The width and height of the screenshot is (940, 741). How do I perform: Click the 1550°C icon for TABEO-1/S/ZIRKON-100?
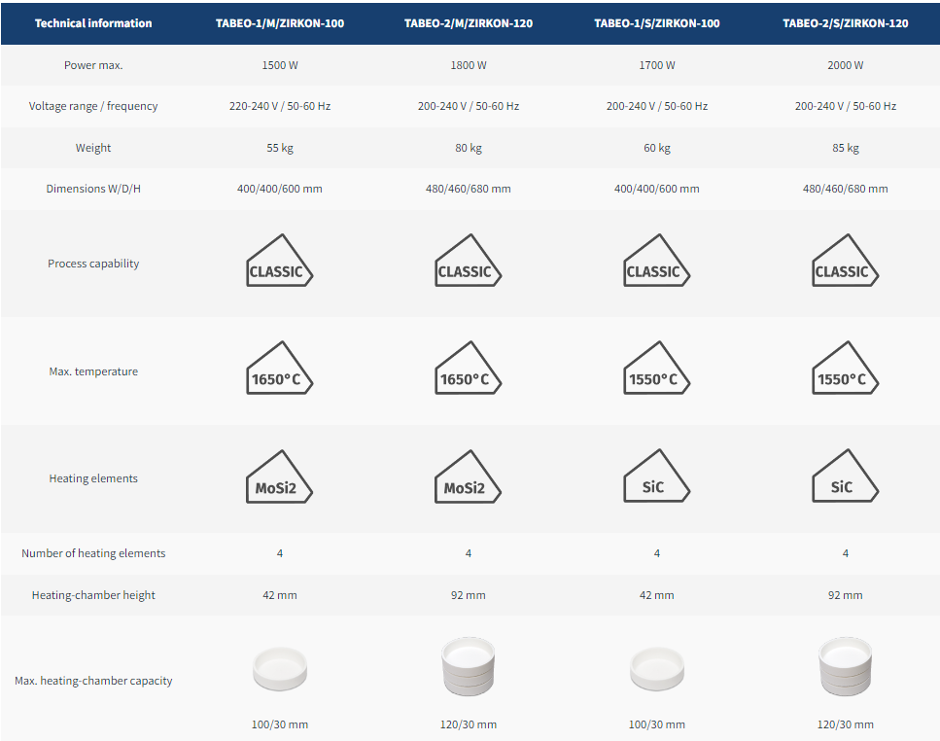[x=656, y=368]
